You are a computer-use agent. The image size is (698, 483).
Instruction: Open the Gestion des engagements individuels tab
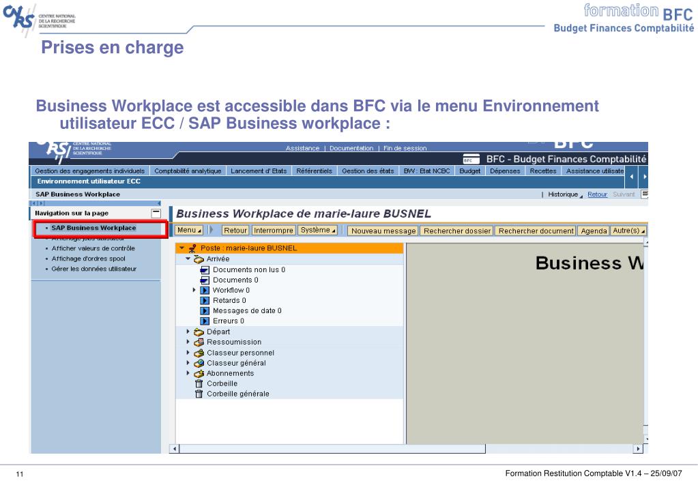pos(90,171)
